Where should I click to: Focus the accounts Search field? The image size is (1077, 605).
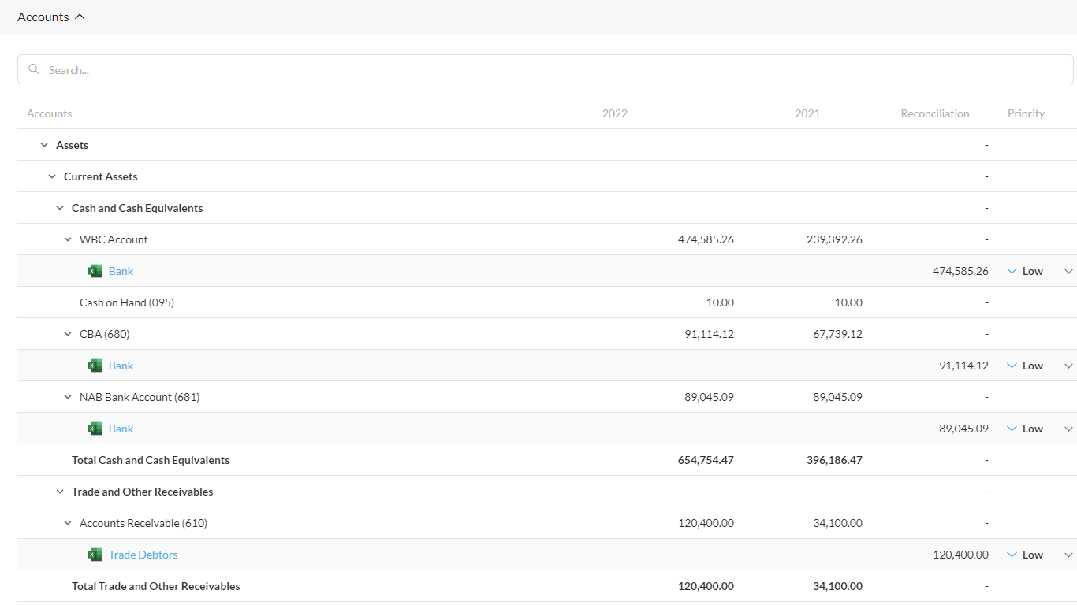coord(552,69)
